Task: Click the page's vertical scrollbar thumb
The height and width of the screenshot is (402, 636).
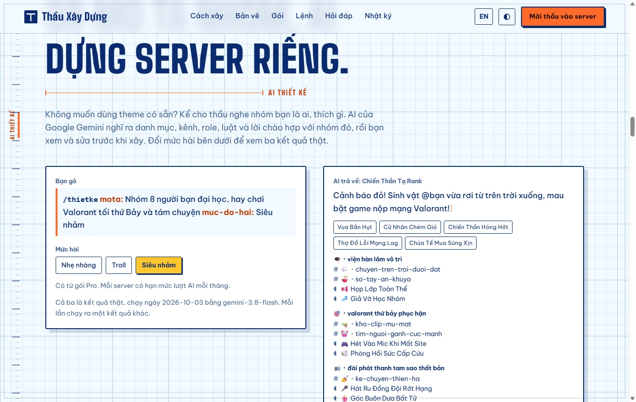Action: point(633,126)
